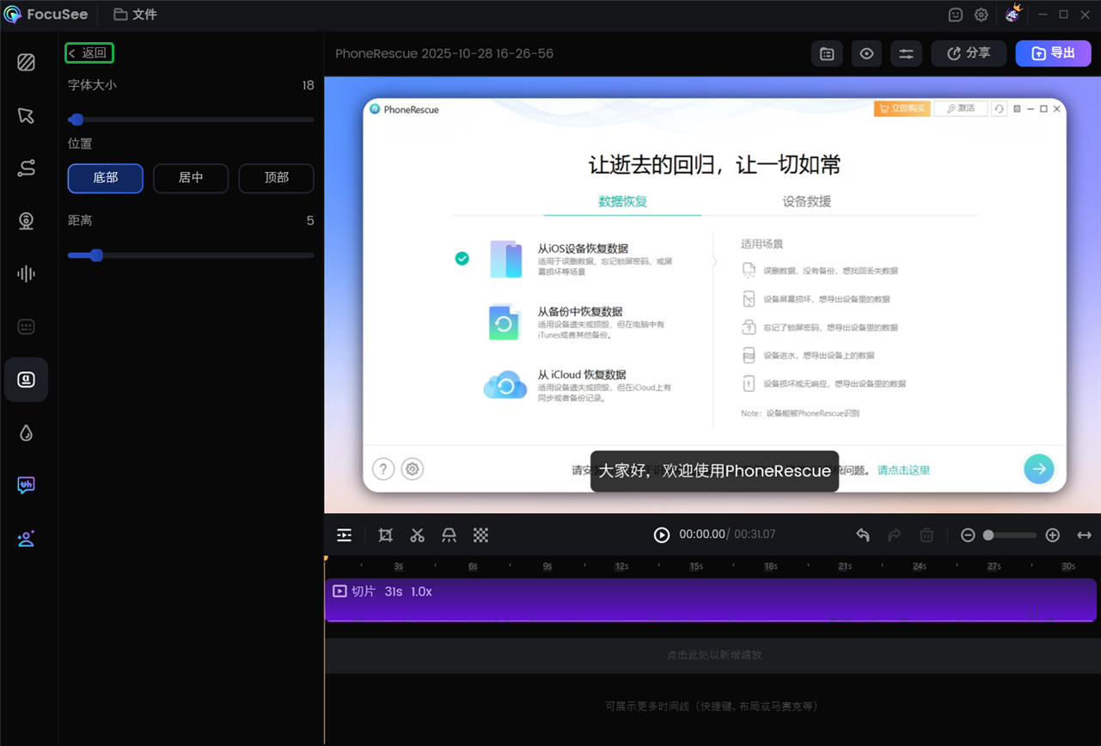This screenshot has width=1101, height=746.
Task: Select the purple 切片 clip on timeline
Action: (x=710, y=600)
